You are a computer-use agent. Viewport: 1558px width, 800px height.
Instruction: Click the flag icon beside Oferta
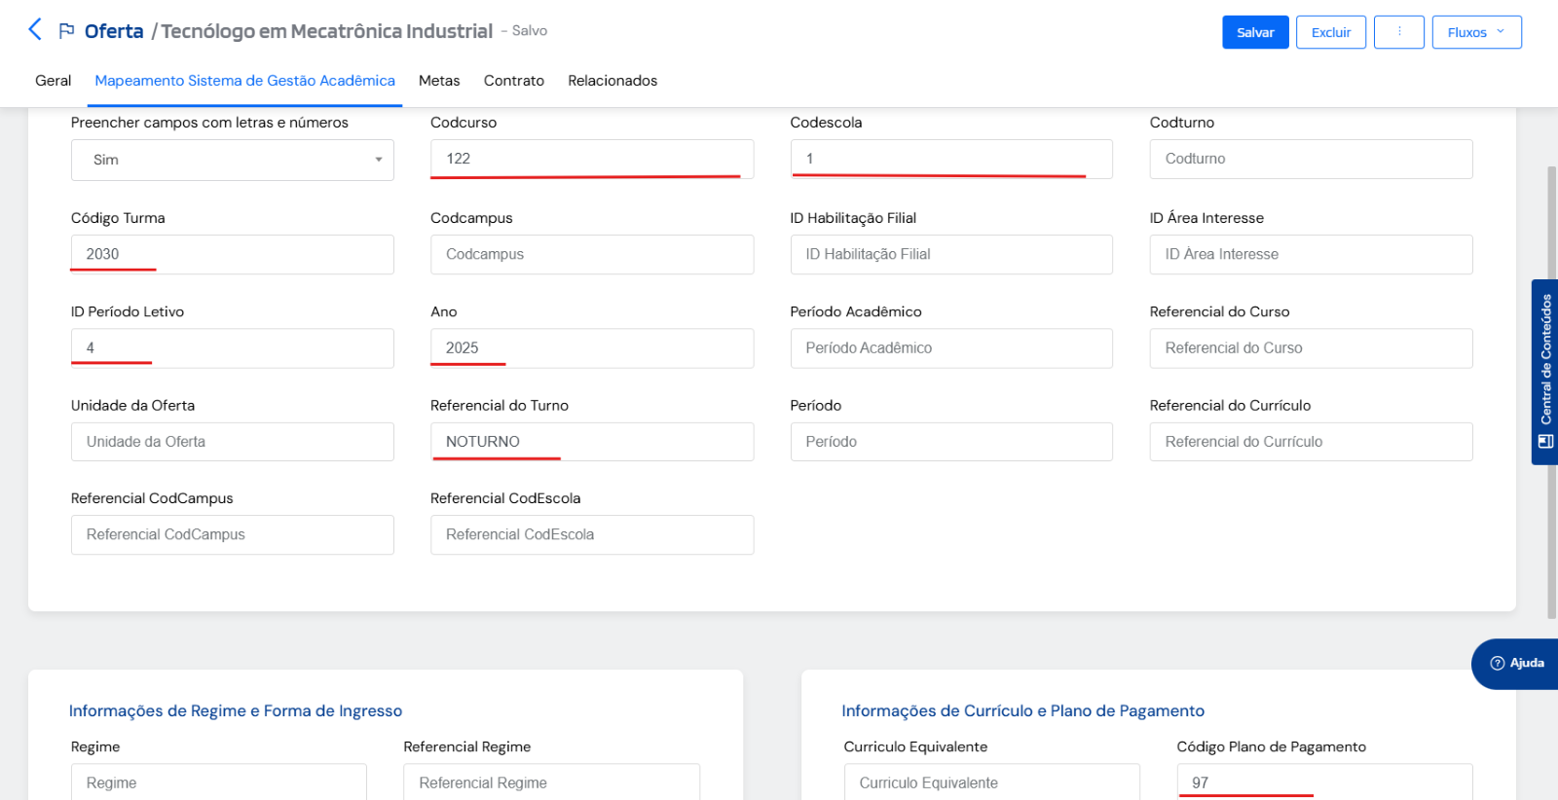pyautogui.click(x=66, y=31)
